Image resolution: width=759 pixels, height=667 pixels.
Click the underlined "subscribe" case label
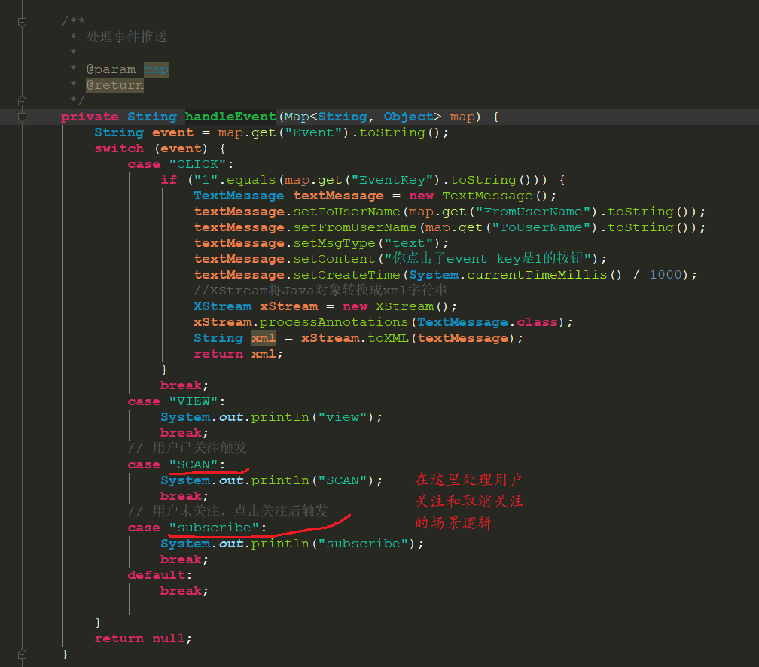click(x=214, y=528)
